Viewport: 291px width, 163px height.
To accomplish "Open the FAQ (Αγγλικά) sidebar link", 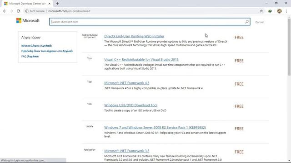I will click(x=30, y=56).
